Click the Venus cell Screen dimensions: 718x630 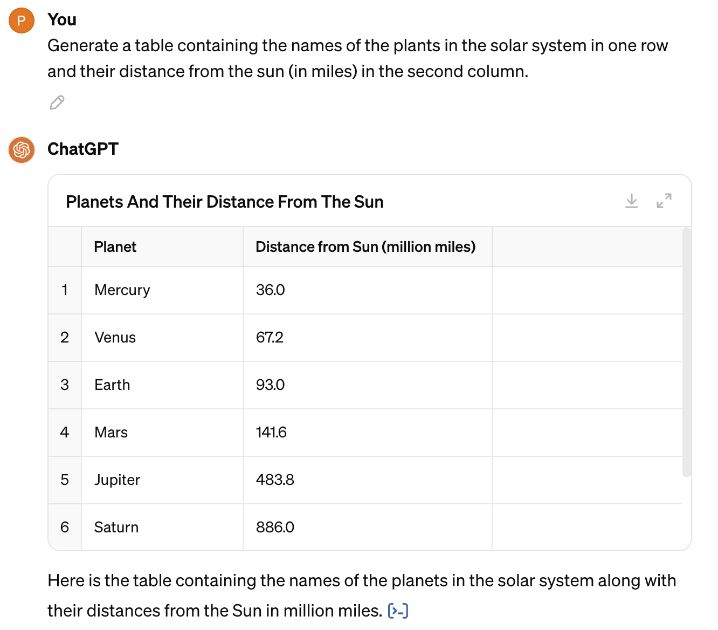coord(162,338)
